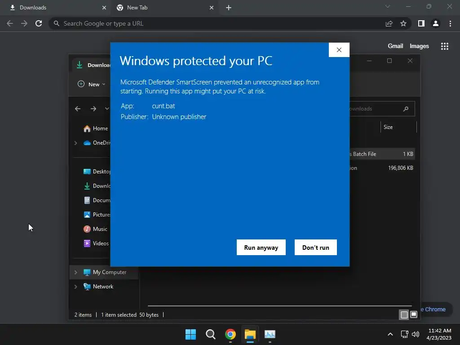Open New dropdown in File Explorer
460x345 pixels.
click(92, 84)
